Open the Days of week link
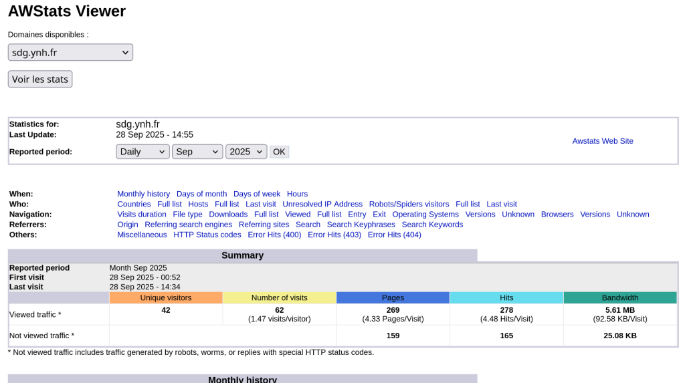685x383 pixels. point(257,194)
